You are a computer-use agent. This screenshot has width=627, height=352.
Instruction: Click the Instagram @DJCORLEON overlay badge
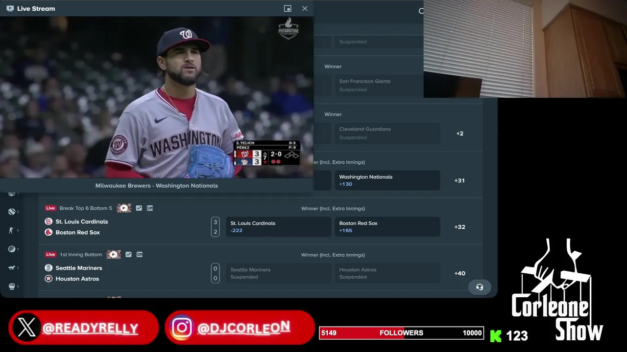point(240,328)
